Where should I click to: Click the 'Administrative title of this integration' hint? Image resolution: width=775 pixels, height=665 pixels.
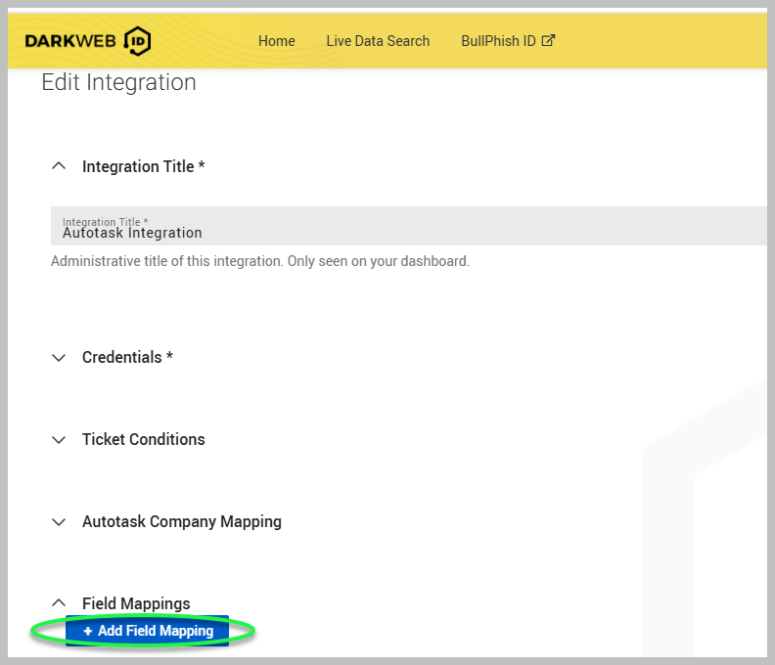(x=260, y=261)
